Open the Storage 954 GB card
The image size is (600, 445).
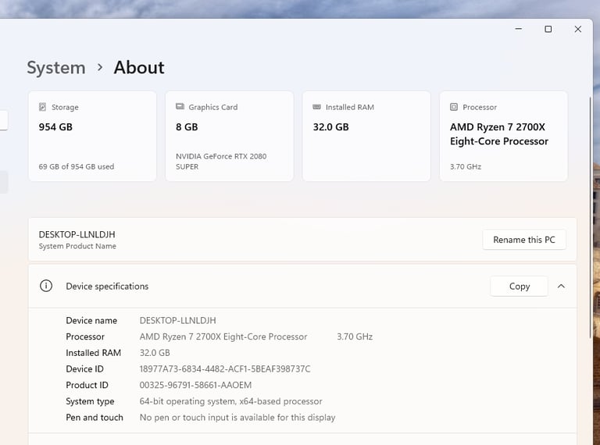pyautogui.click(x=92, y=136)
